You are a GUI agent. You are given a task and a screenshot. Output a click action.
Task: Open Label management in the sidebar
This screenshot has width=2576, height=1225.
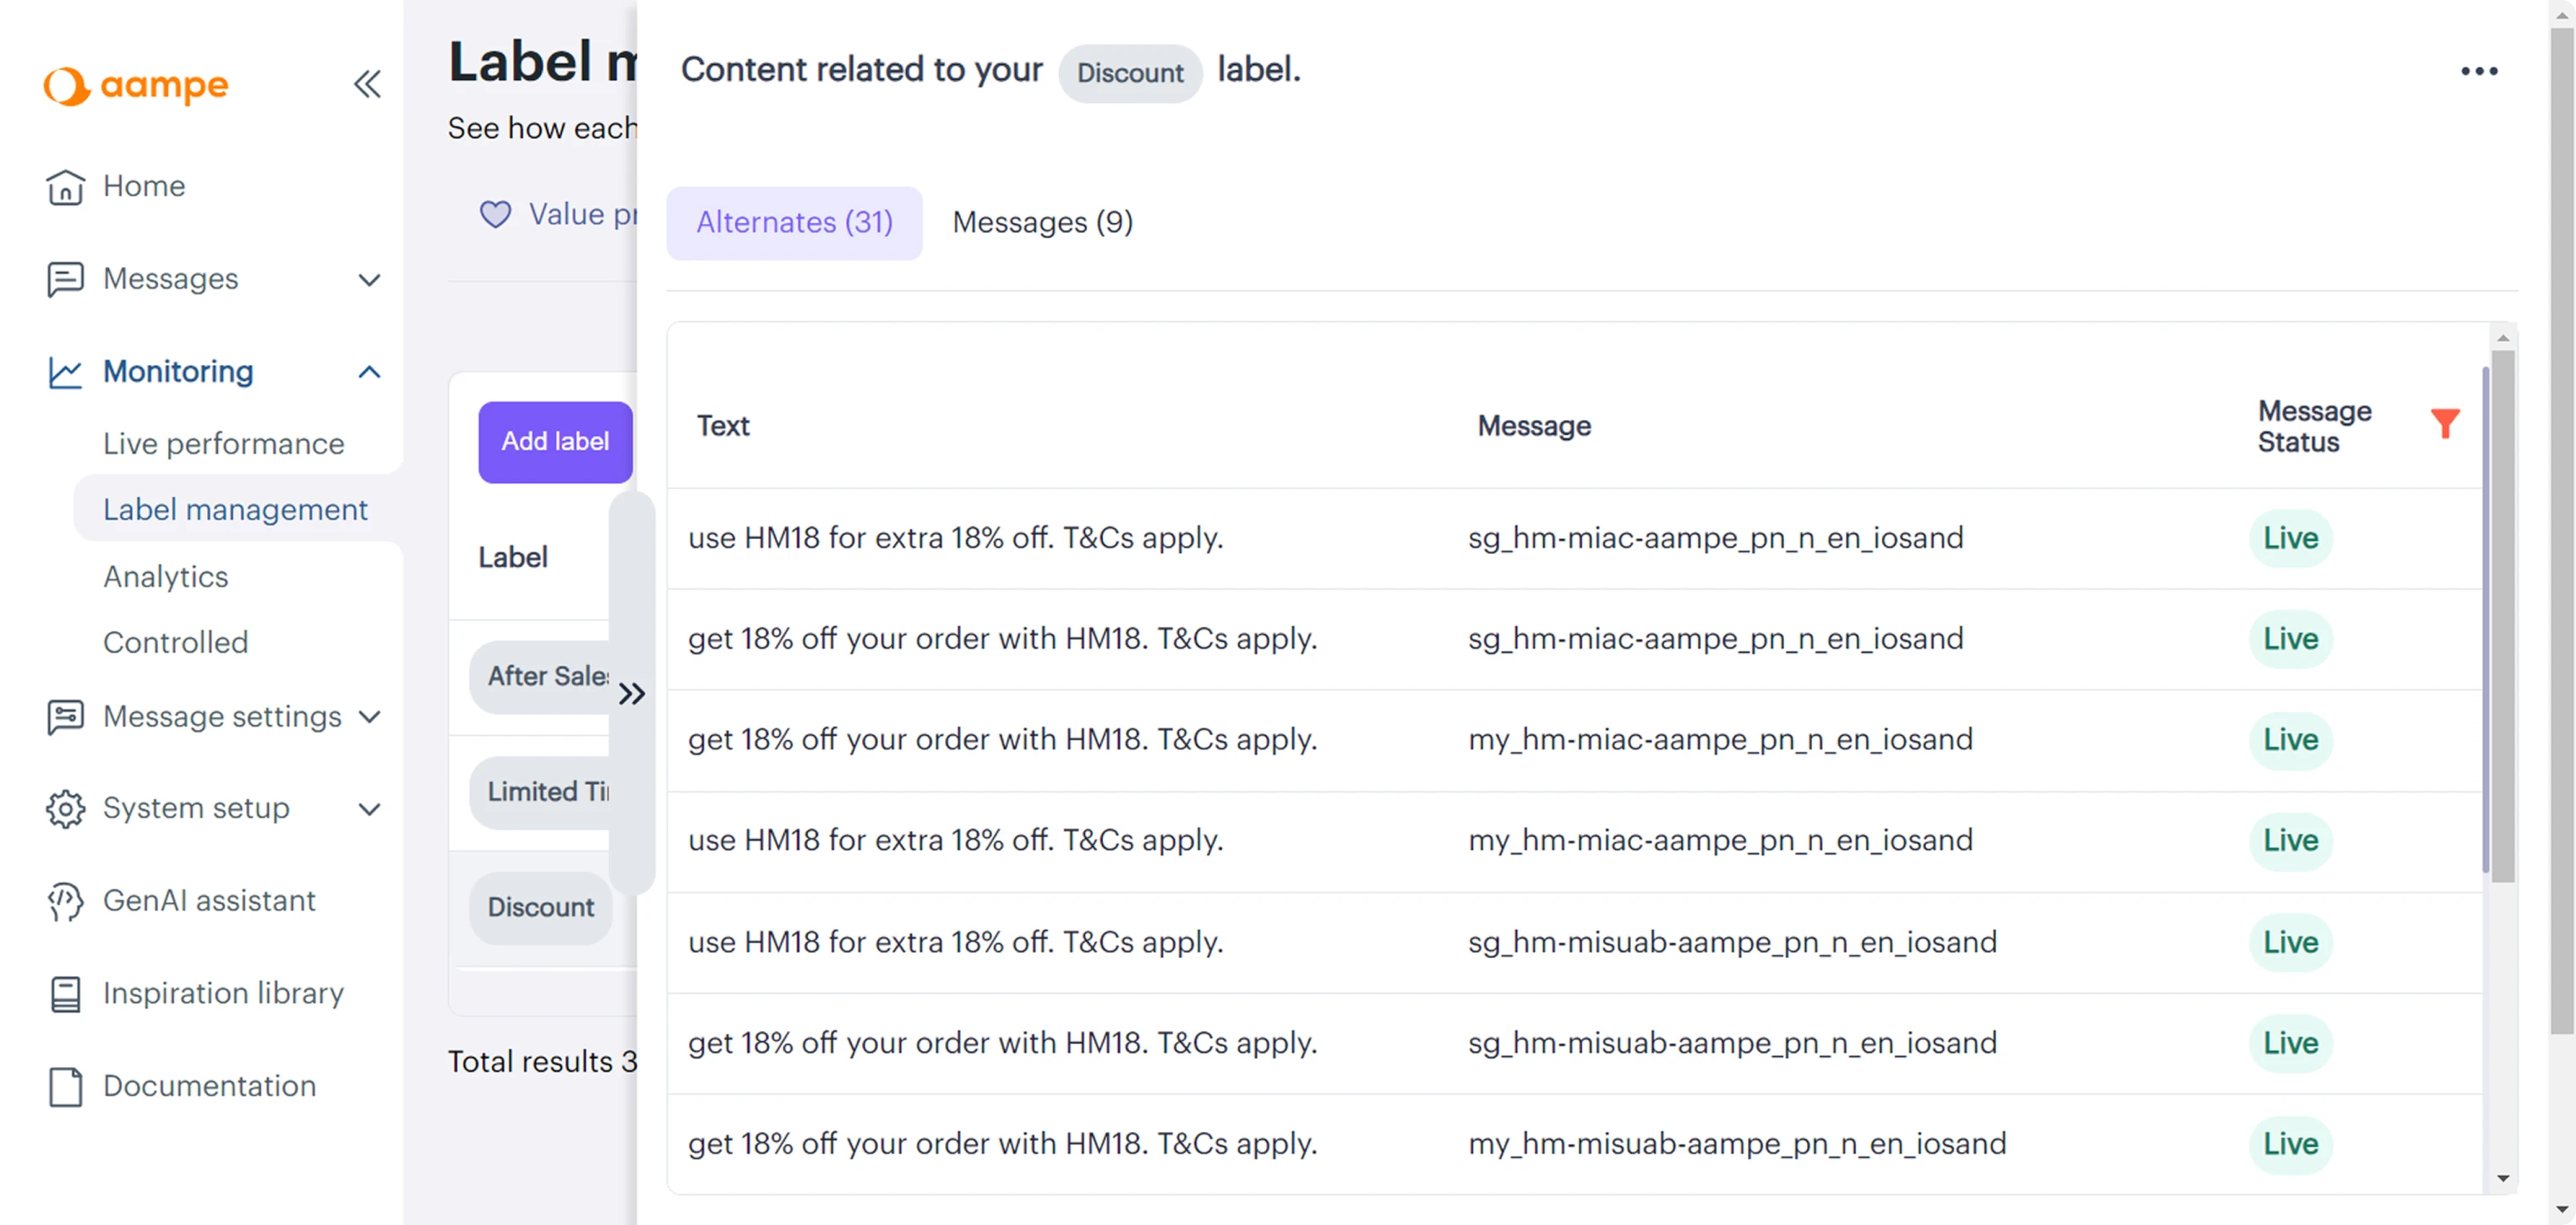(x=235, y=508)
